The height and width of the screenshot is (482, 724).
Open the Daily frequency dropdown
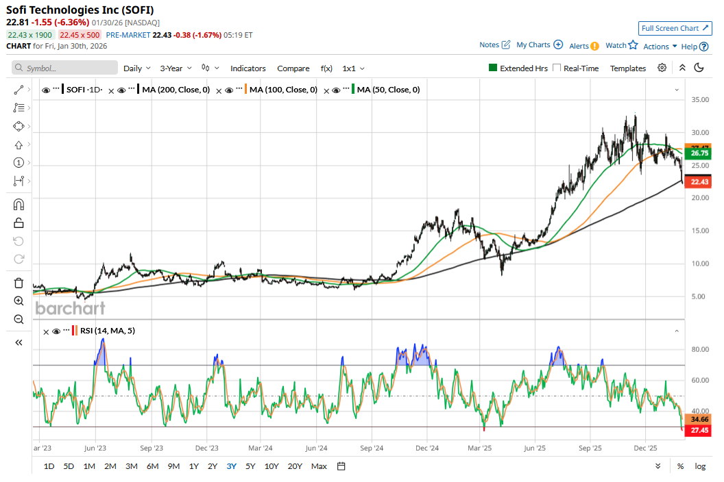[136, 68]
